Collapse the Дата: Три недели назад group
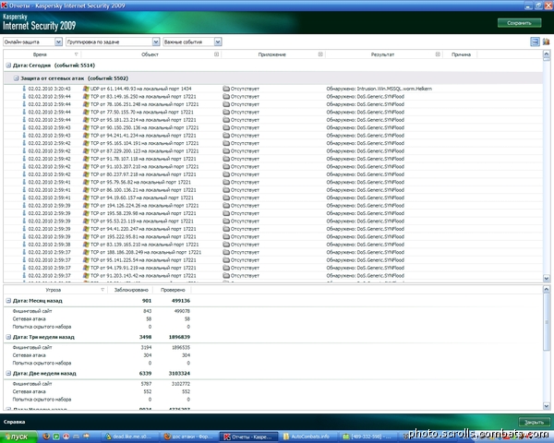Viewport: 554px width, 443px height. [8, 337]
